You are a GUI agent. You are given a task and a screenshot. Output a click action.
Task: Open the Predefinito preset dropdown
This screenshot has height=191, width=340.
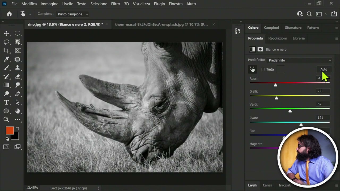pos(299,60)
